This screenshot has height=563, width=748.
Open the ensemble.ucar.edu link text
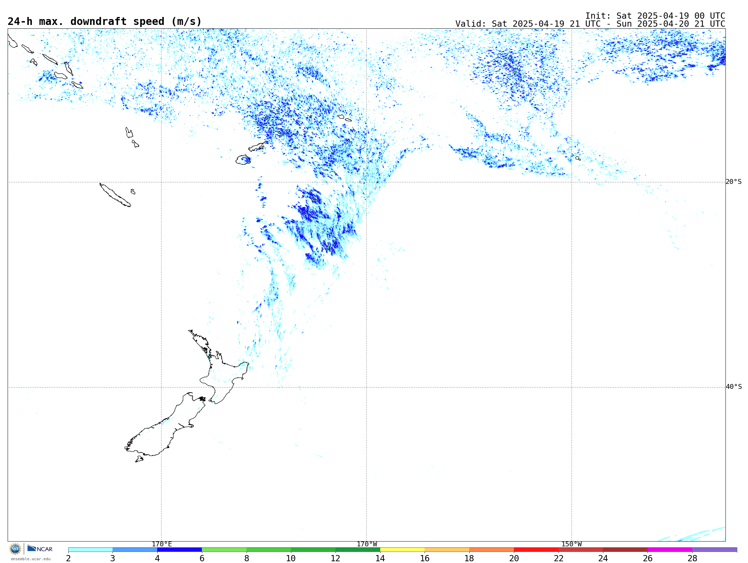pos(30,559)
